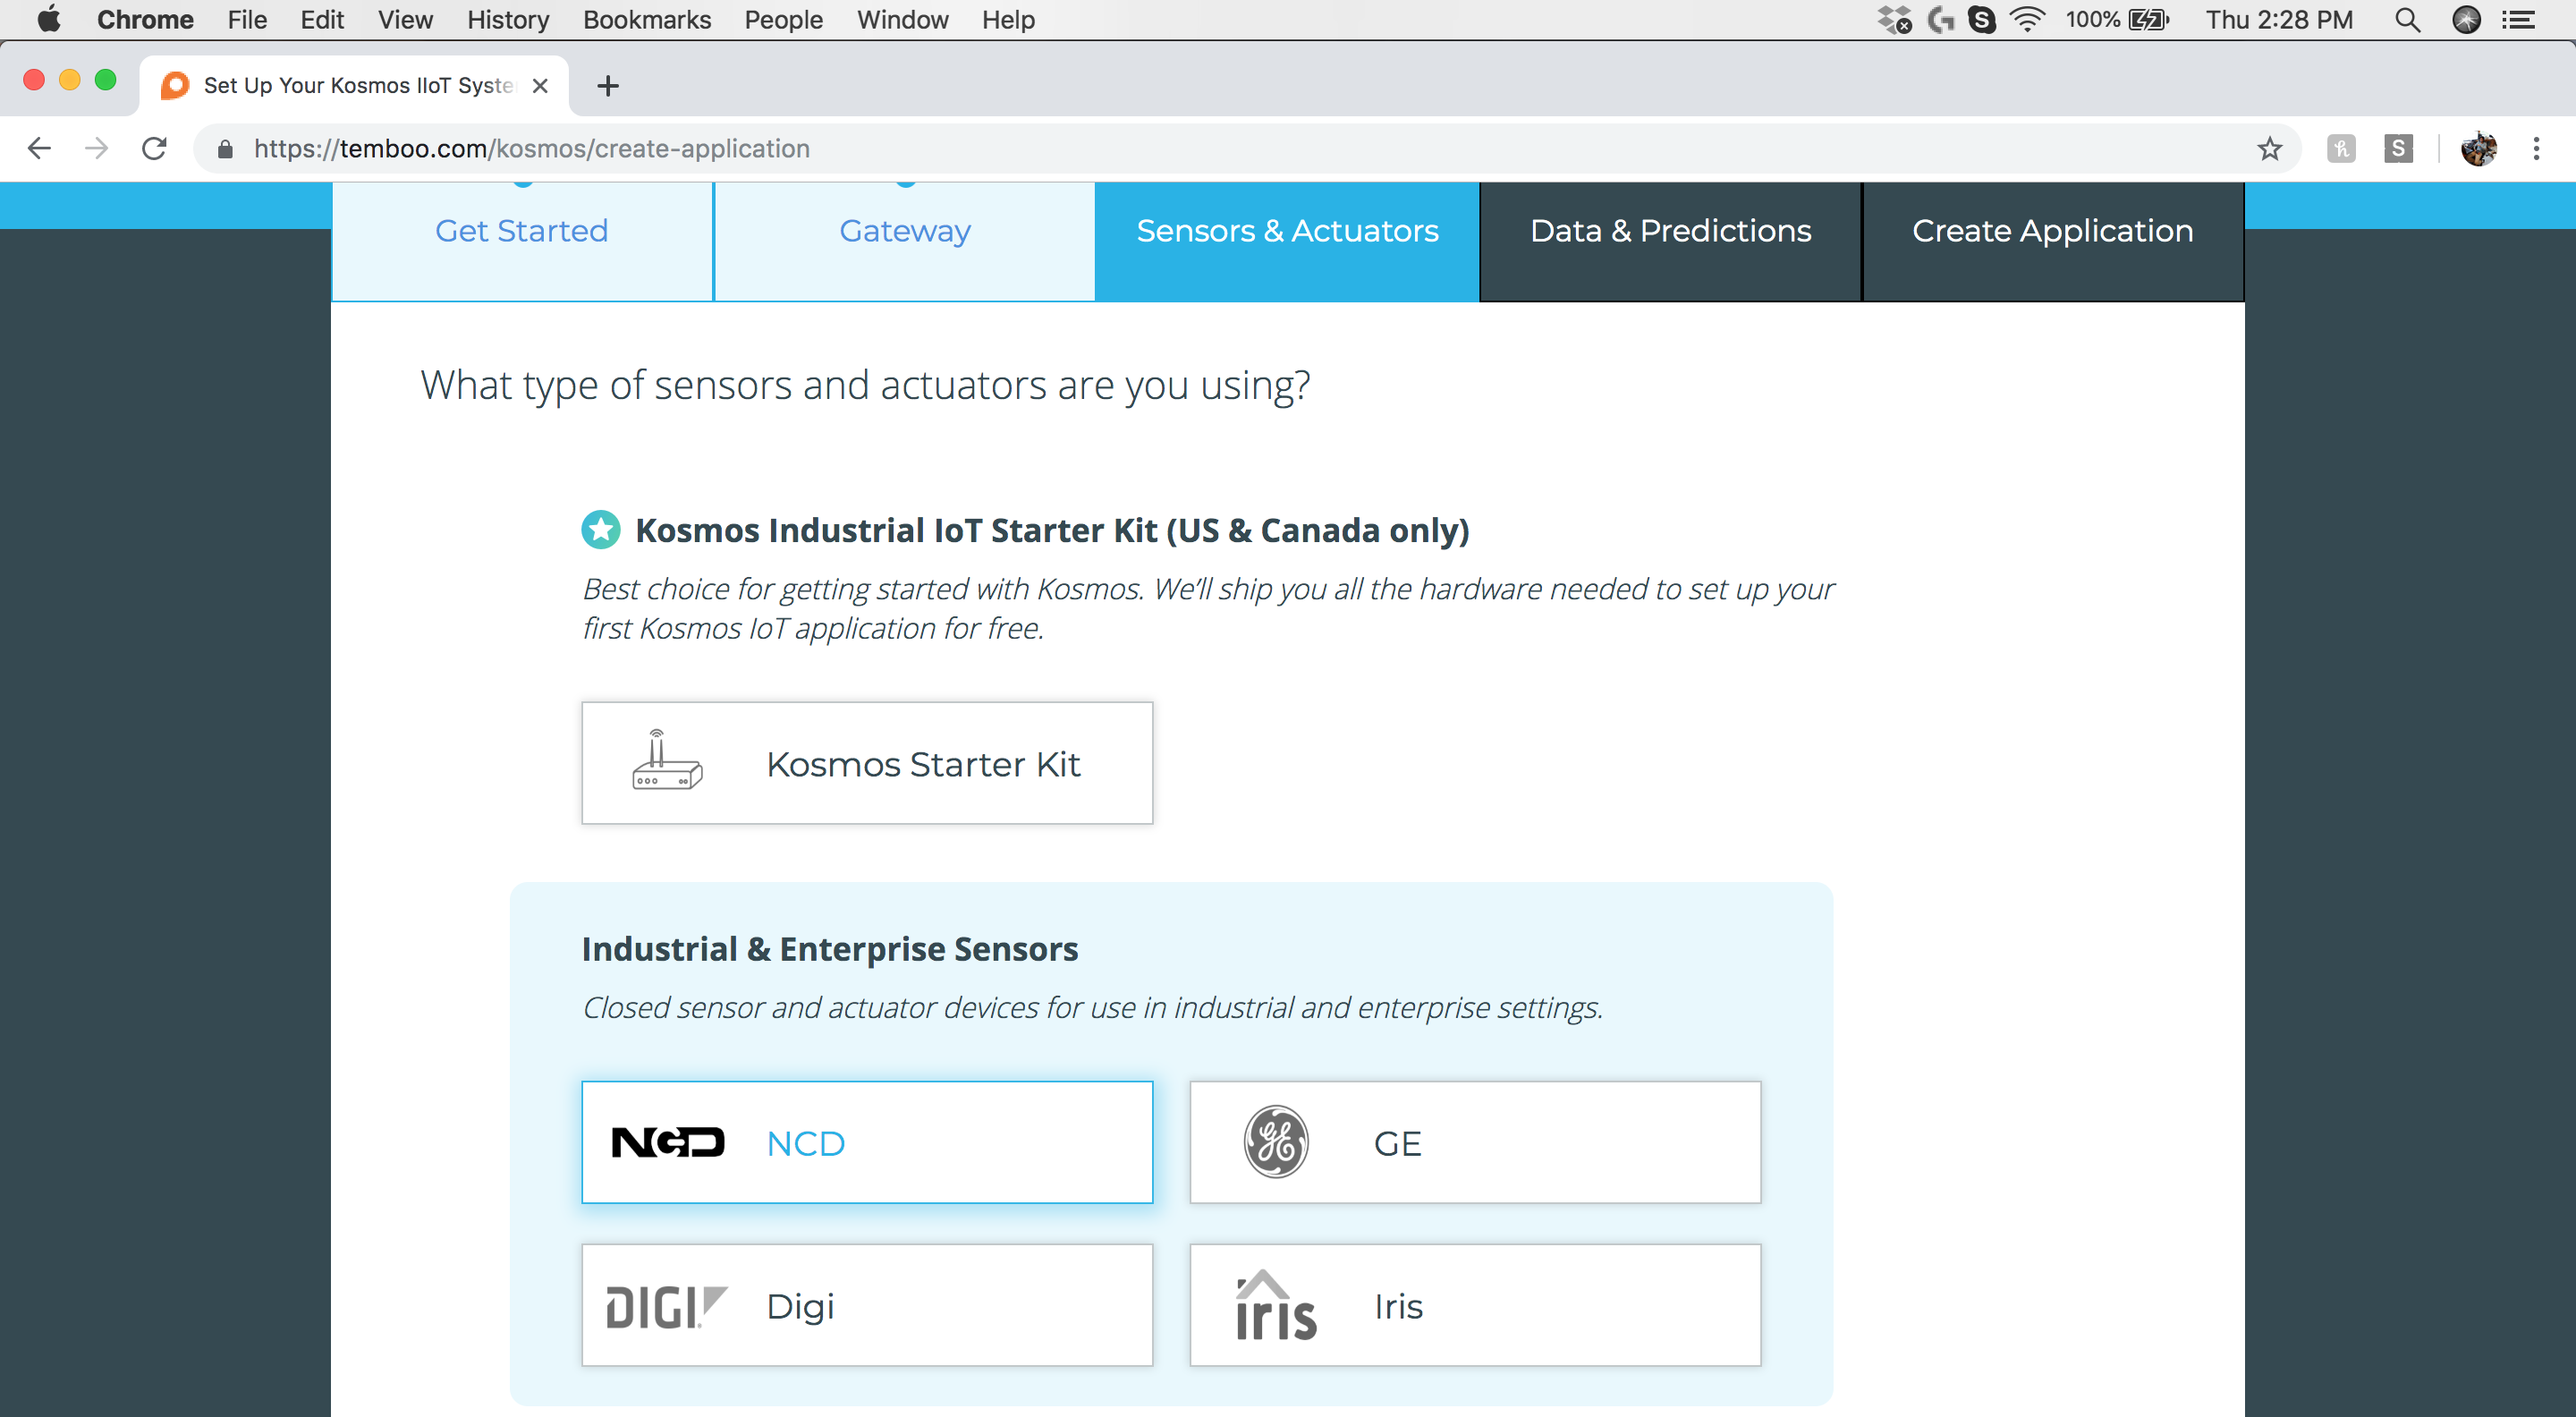This screenshot has width=2576, height=1417.
Task: Open the History menu
Action: (508, 19)
